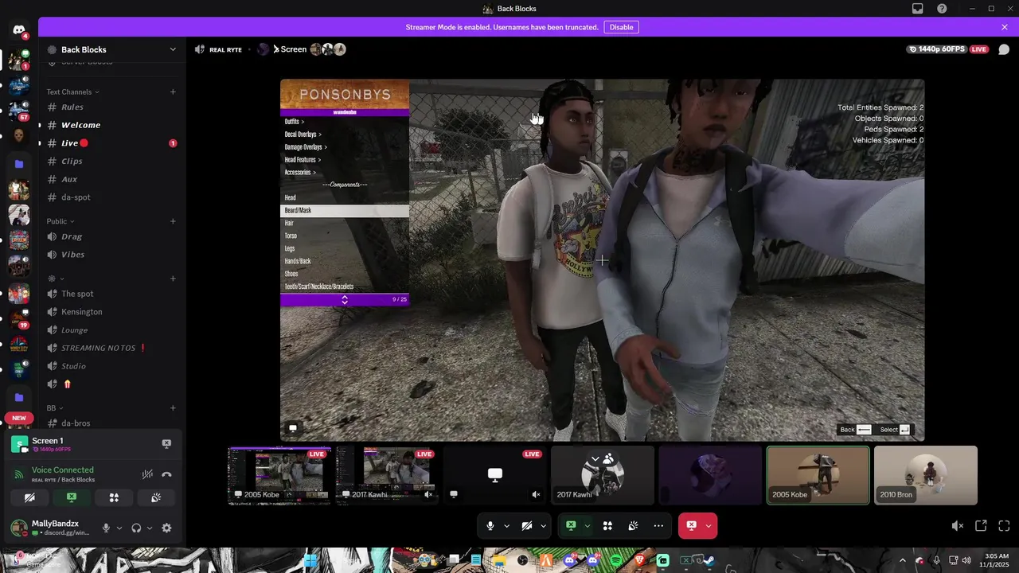Add channel to Text Channels category
Screen dimensions: 1019x573
(x=173, y=92)
